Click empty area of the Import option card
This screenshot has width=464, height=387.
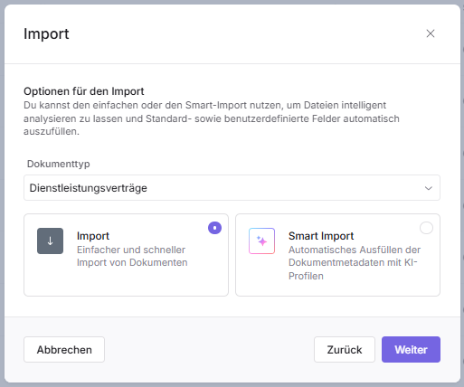tap(127, 282)
